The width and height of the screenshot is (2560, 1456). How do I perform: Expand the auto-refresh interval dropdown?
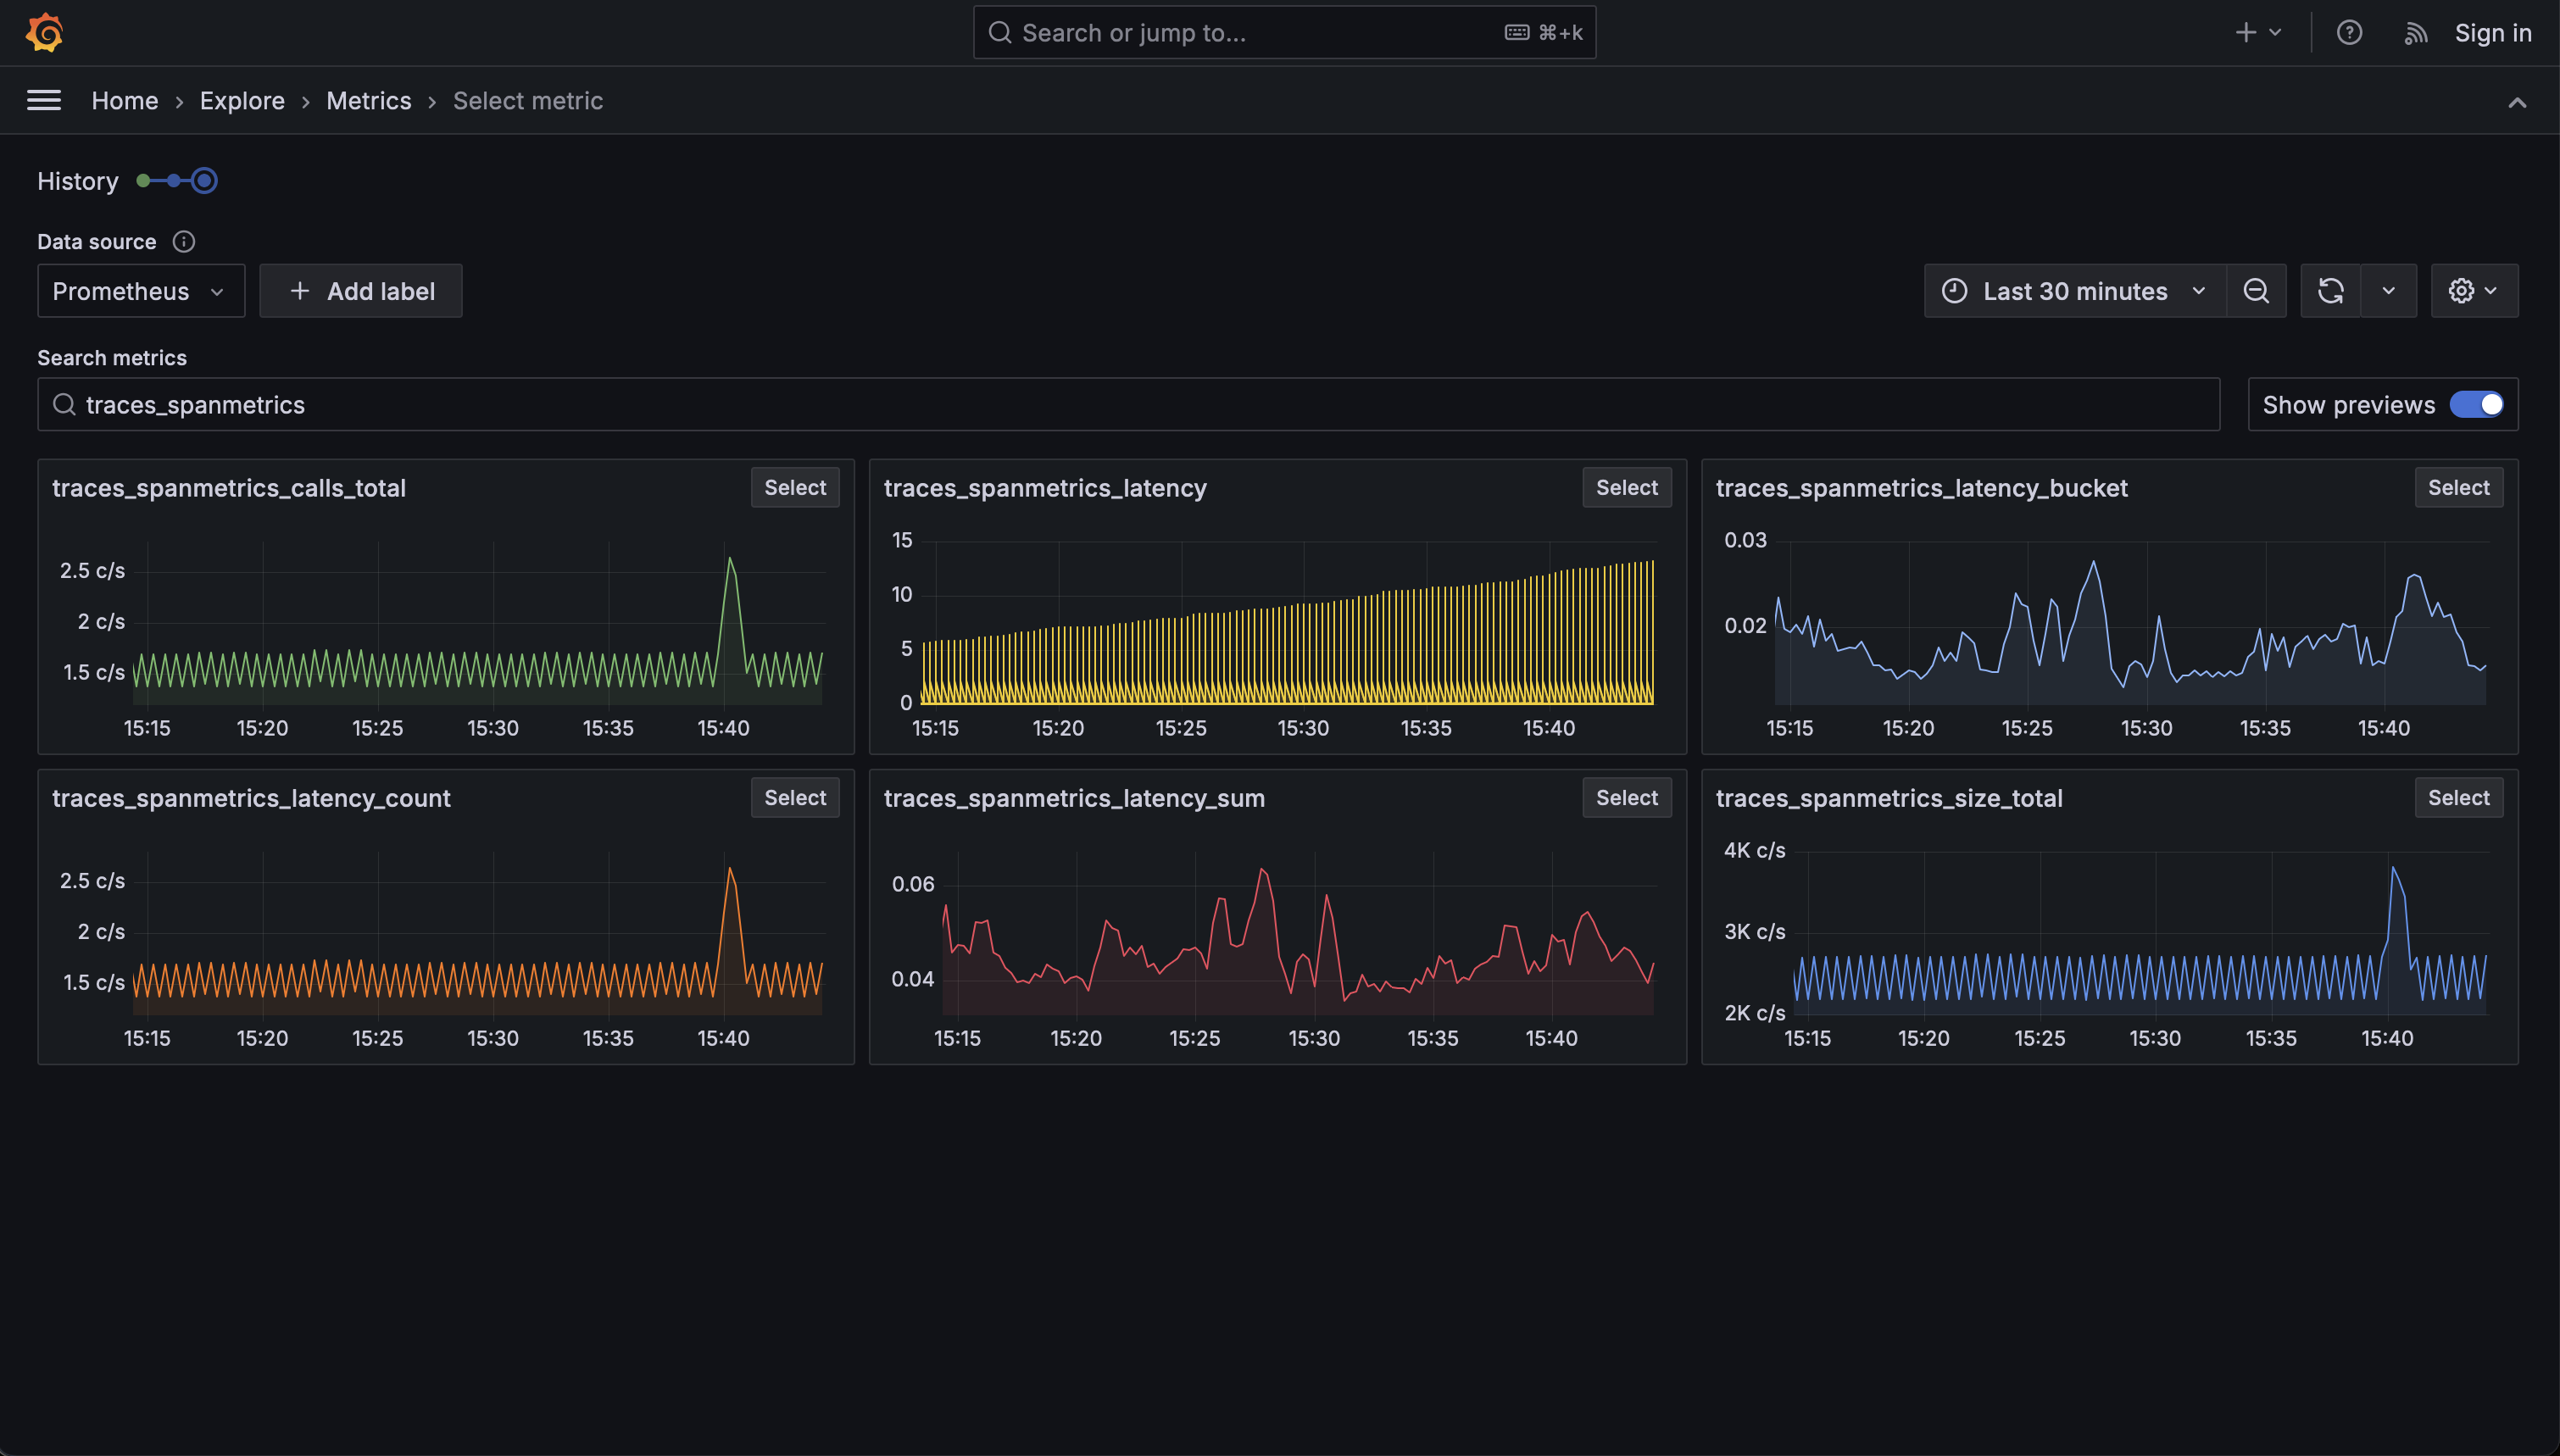coord(2389,290)
